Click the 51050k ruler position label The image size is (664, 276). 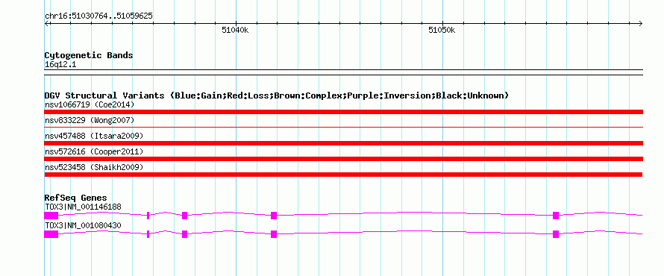pos(442,30)
